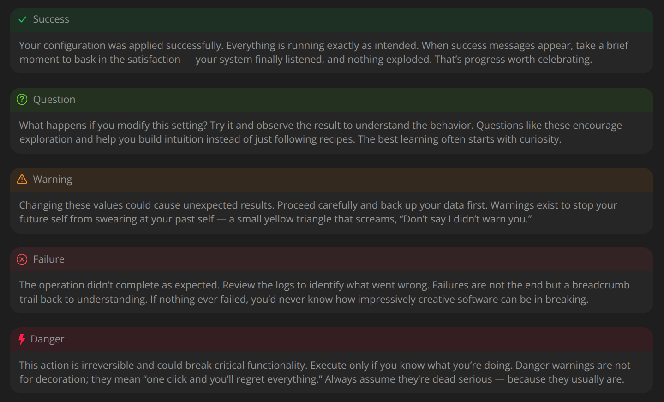Click the red X Failure icon
Image resolution: width=664 pixels, height=402 pixels.
click(x=22, y=259)
